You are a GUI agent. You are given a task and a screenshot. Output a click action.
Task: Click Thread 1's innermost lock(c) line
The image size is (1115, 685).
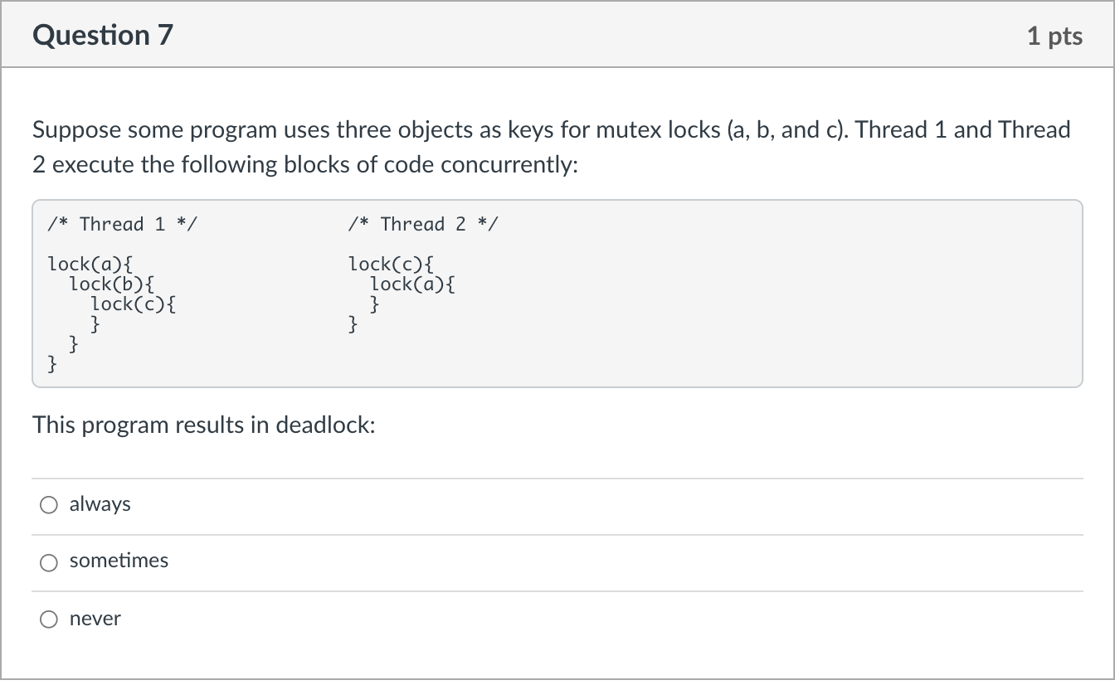(133, 304)
